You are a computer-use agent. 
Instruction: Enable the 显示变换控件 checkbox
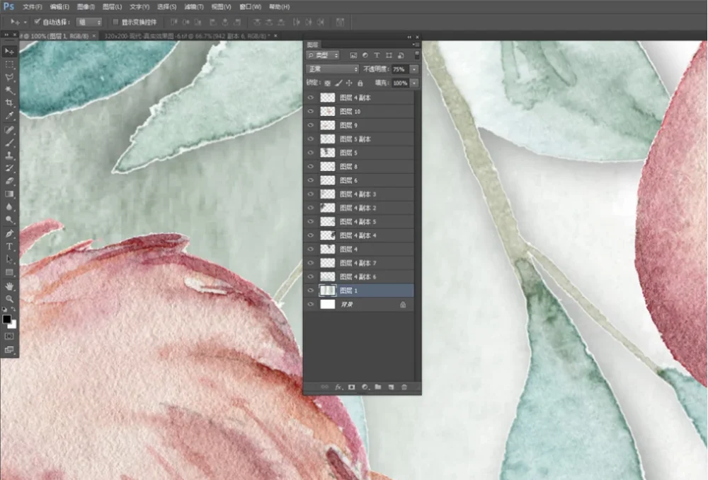click(x=115, y=22)
